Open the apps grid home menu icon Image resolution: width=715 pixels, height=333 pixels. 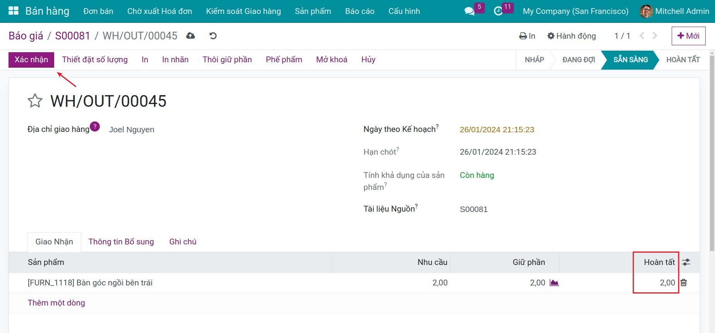point(14,11)
